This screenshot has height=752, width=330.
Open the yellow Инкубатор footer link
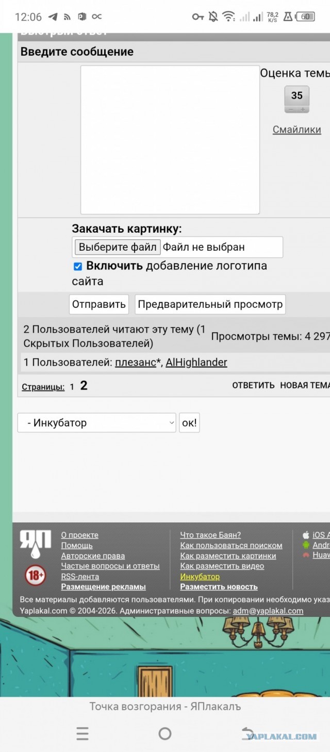pos(200,577)
